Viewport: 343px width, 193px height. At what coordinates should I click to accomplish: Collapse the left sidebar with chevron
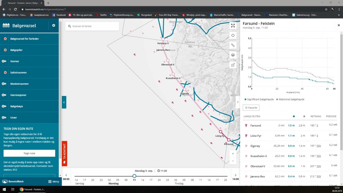(64, 102)
